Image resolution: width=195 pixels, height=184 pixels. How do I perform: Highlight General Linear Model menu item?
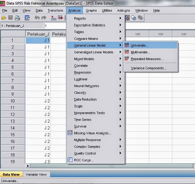pyautogui.click(x=96, y=45)
